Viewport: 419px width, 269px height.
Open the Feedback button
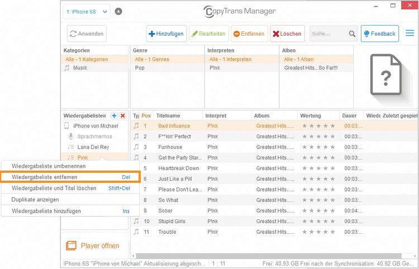click(x=380, y=34)
